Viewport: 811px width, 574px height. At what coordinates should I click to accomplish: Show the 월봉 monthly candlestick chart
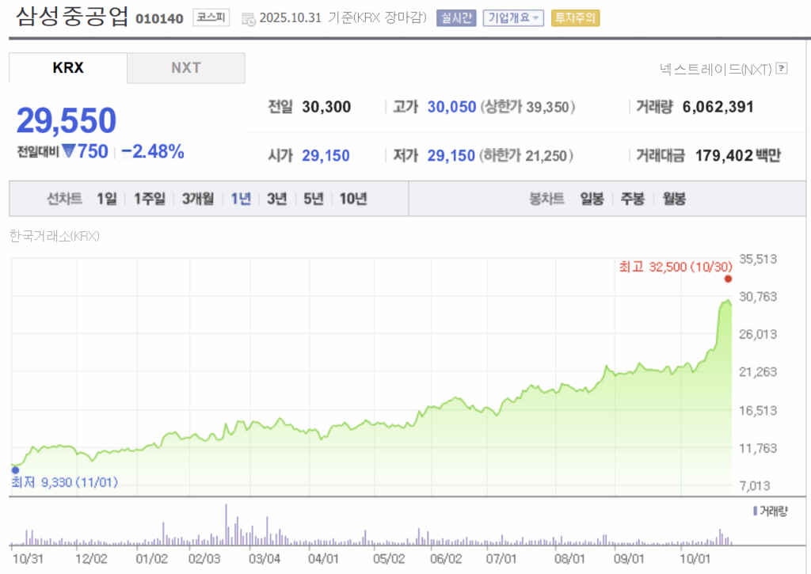click(674, 199)
